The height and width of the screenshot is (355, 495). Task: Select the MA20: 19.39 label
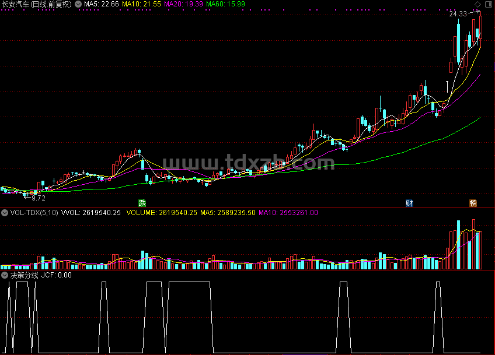[183, 4]
